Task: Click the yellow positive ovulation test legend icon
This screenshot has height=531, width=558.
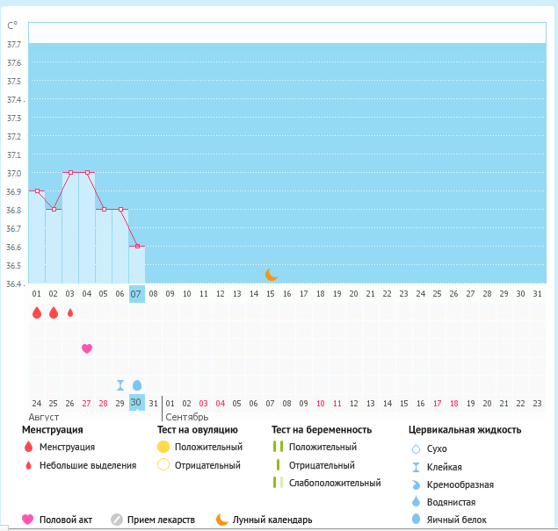Action: click(163, 448)
